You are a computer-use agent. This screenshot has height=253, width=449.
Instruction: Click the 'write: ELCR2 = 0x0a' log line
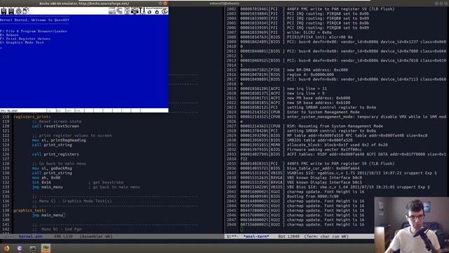(286, 32)
